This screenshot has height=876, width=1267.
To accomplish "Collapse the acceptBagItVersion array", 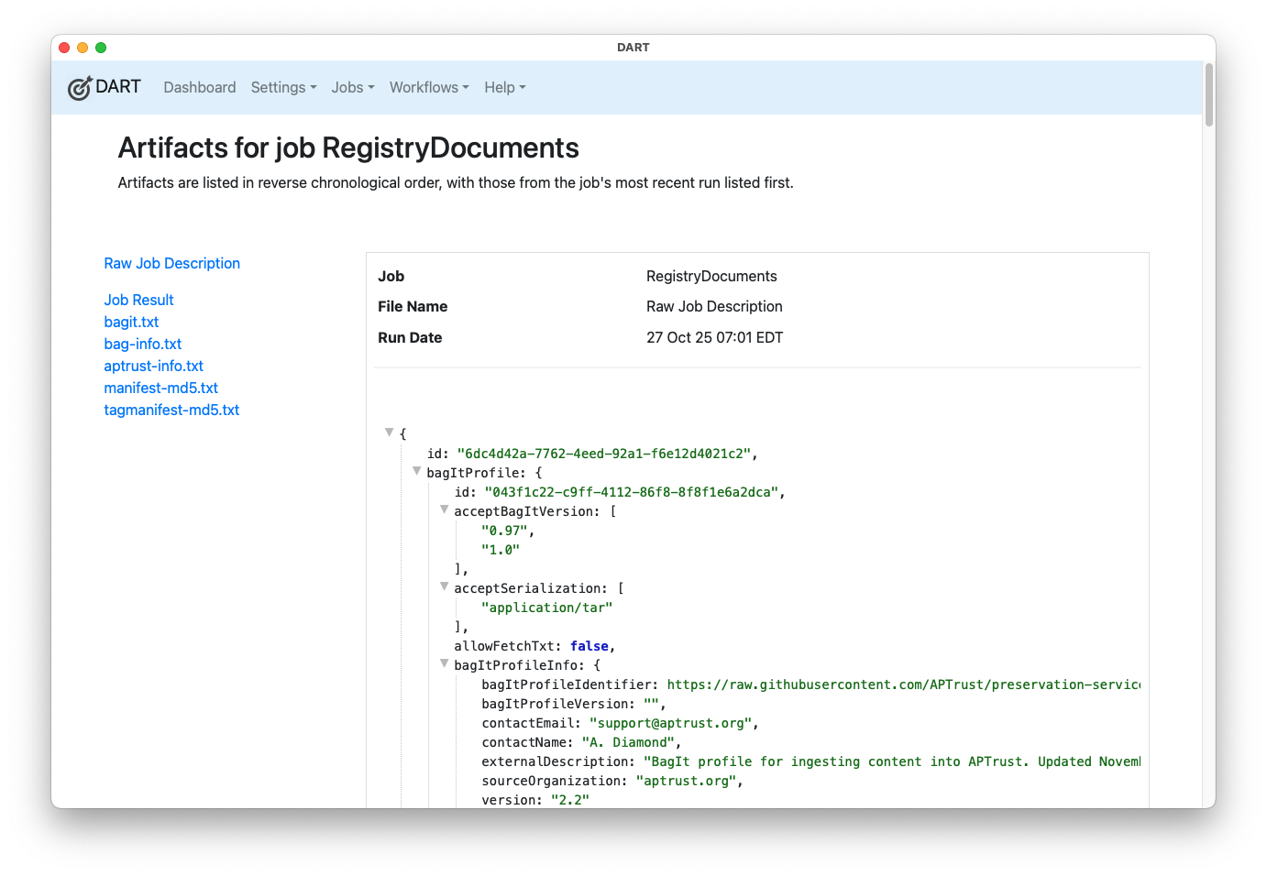I will pos(445,509).
